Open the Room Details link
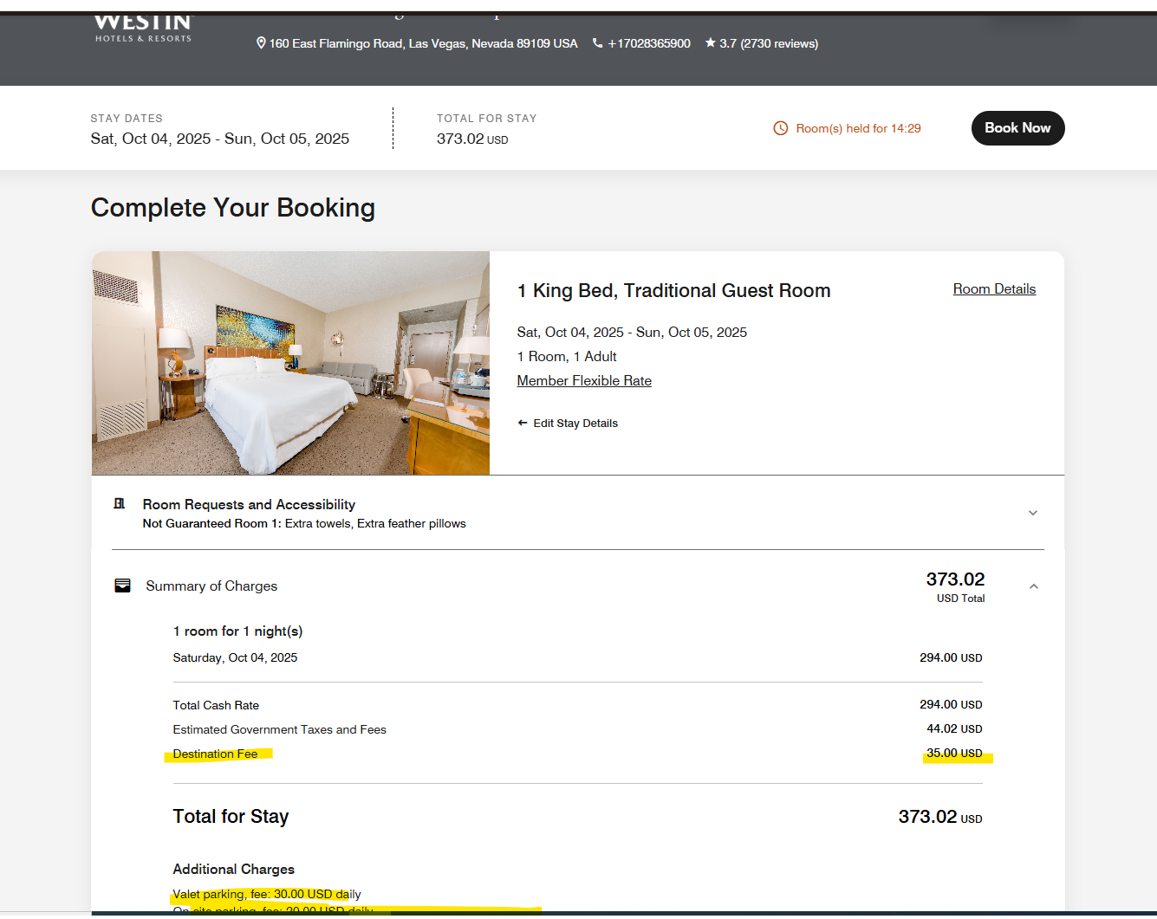1157x919 pixels. pyautogui.click(x=994, y=289)
